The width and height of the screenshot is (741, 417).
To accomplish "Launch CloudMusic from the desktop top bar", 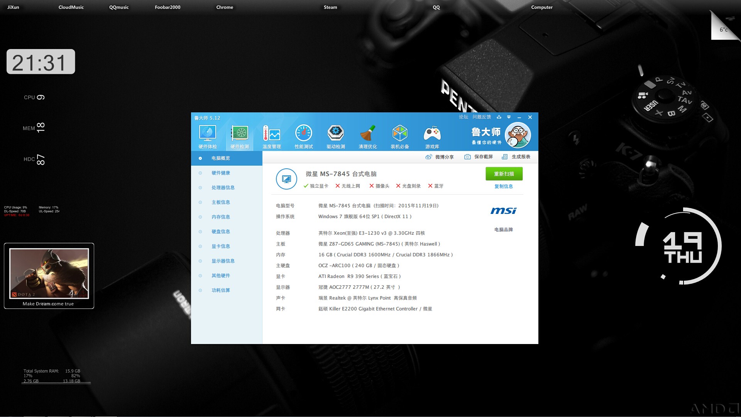I will pos(71,7).
